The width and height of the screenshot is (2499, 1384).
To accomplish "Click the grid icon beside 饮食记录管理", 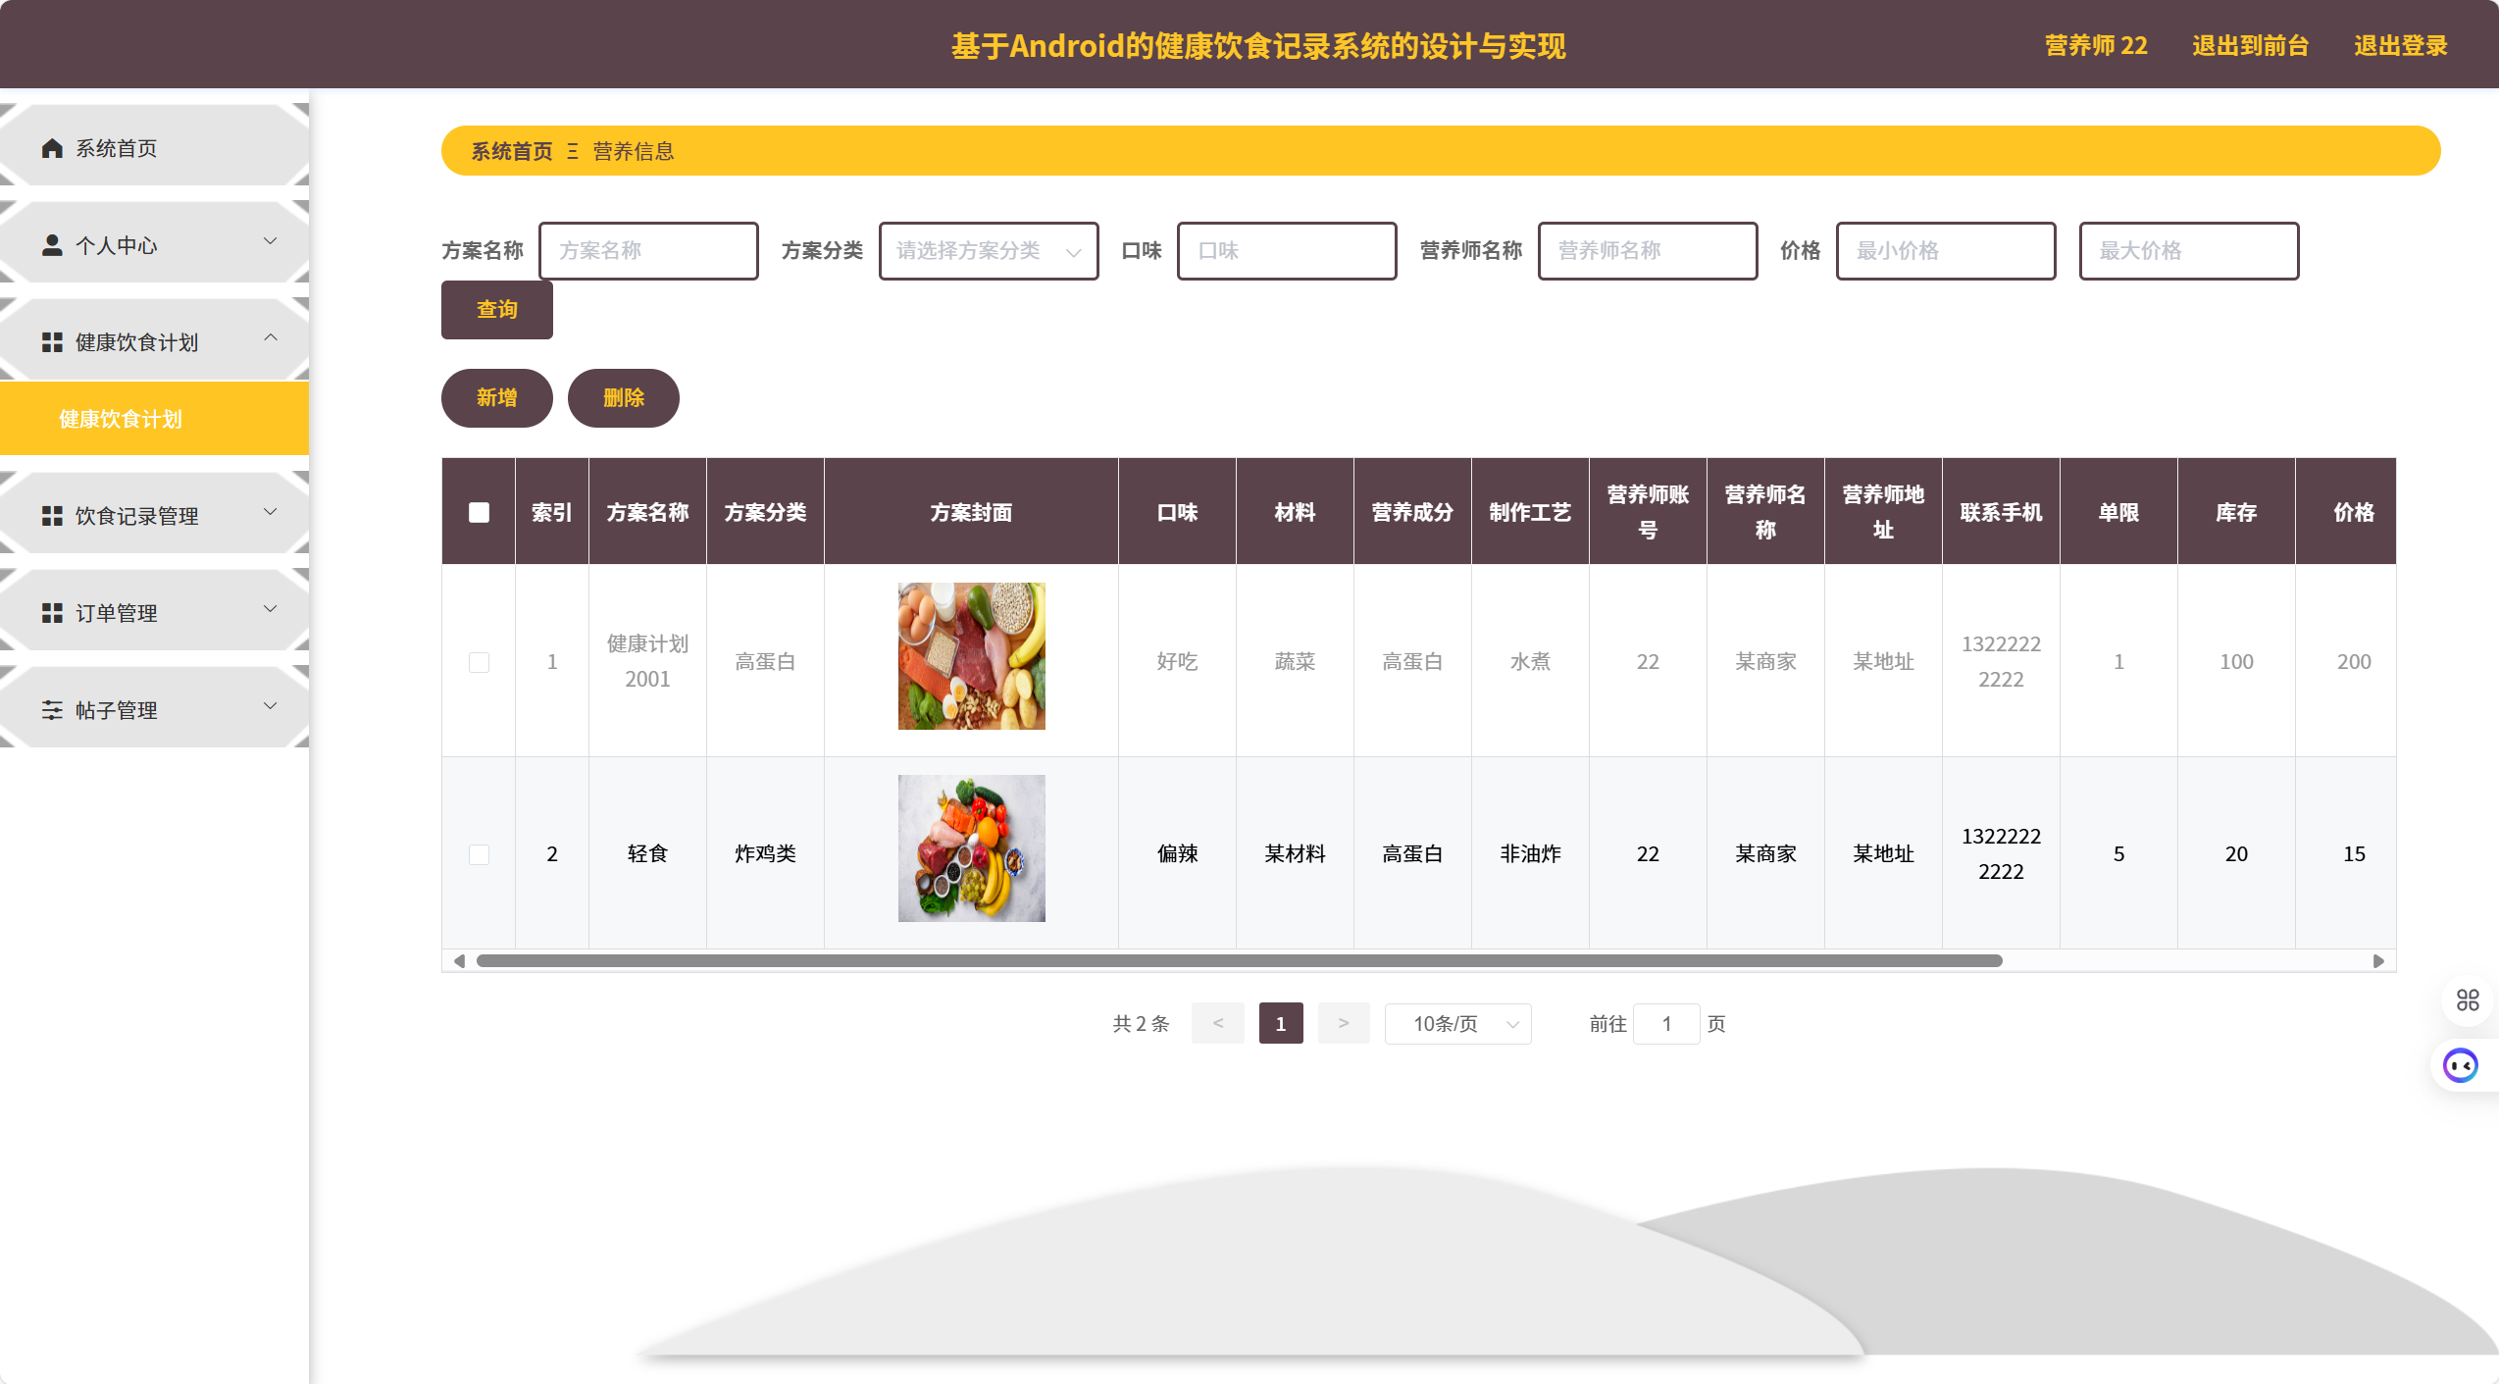I will [52, 516].
